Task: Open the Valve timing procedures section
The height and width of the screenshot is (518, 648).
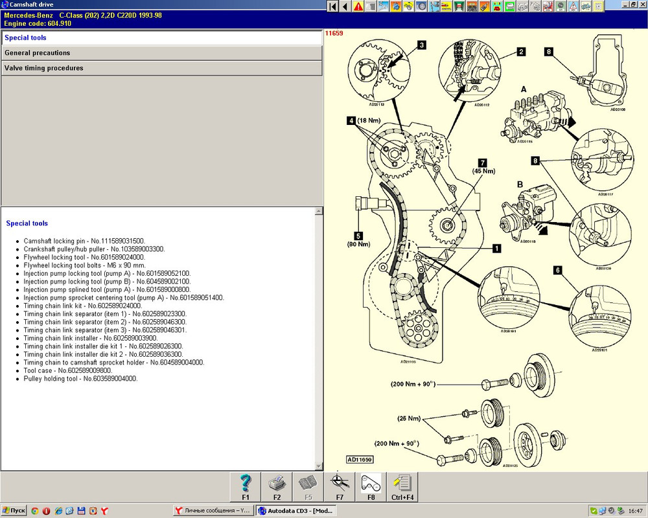Action: point(161,68)
